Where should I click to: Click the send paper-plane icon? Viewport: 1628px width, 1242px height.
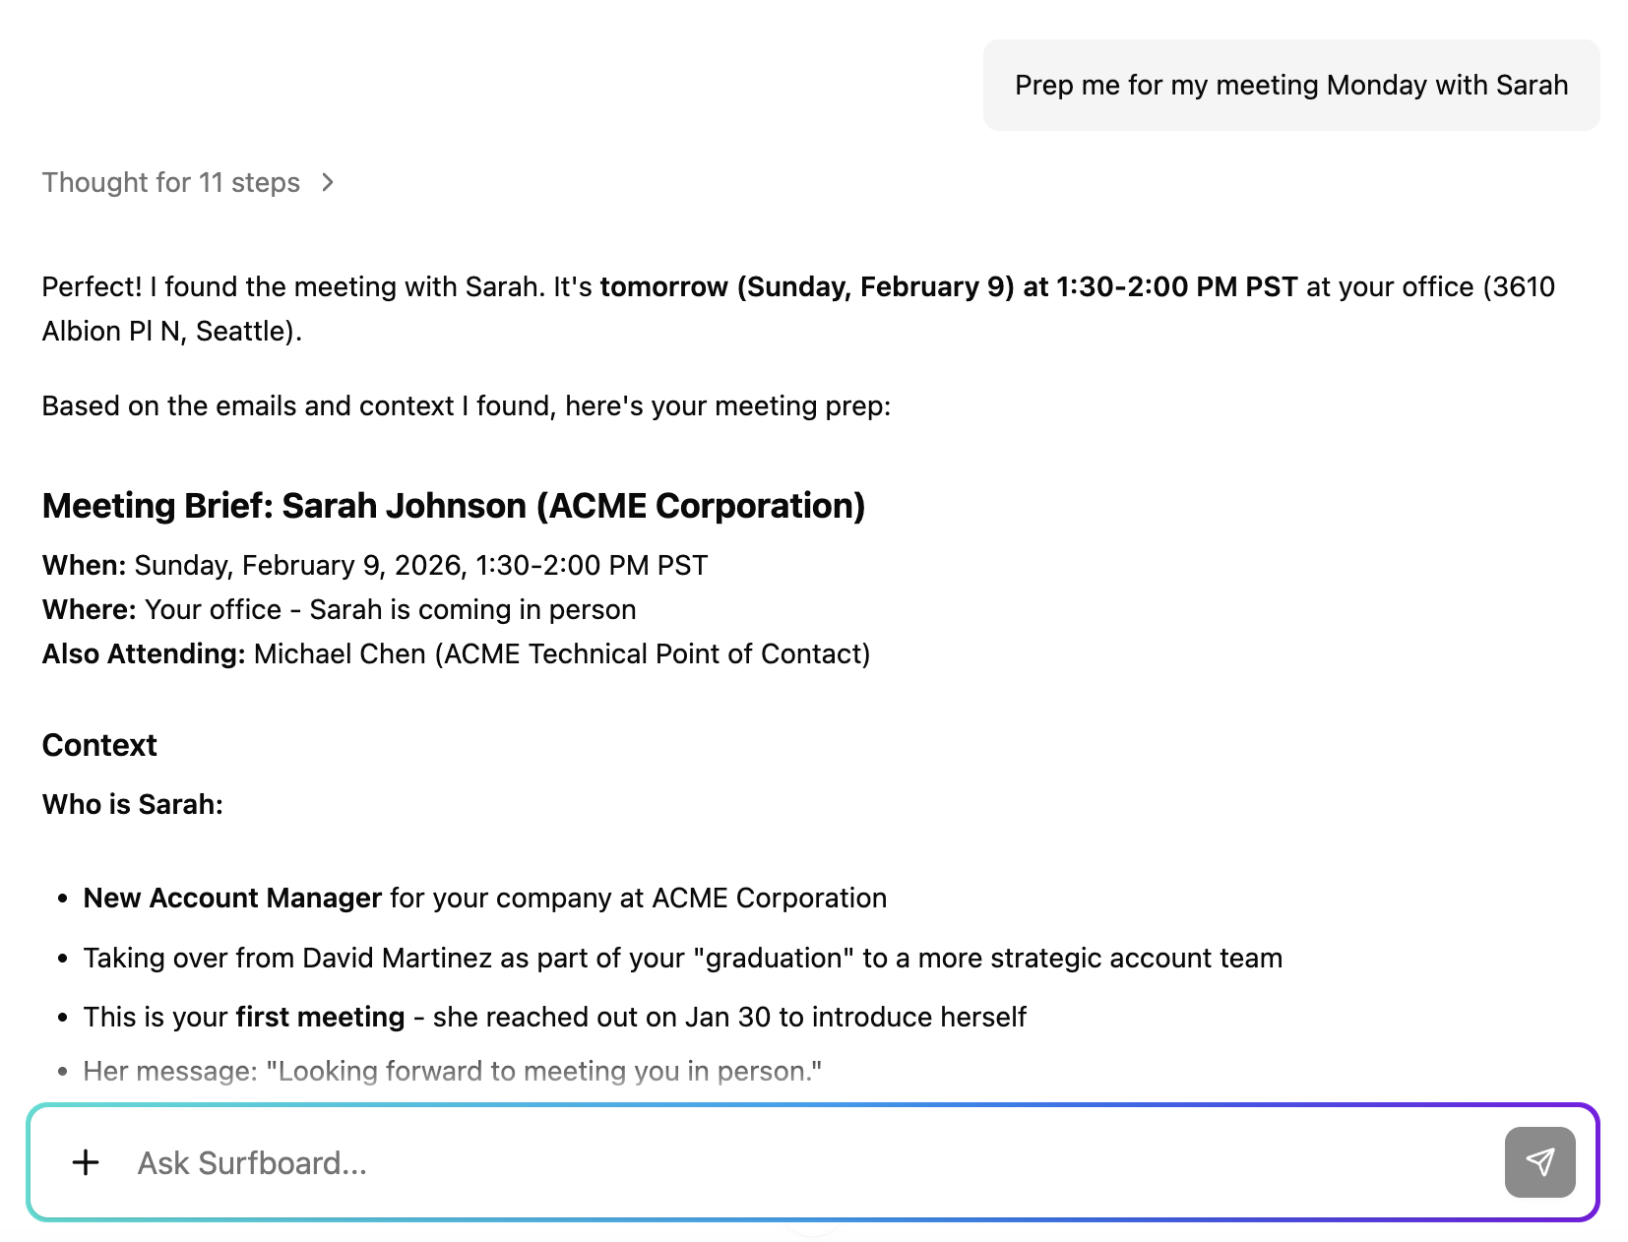click(x=1539, y=1162)
